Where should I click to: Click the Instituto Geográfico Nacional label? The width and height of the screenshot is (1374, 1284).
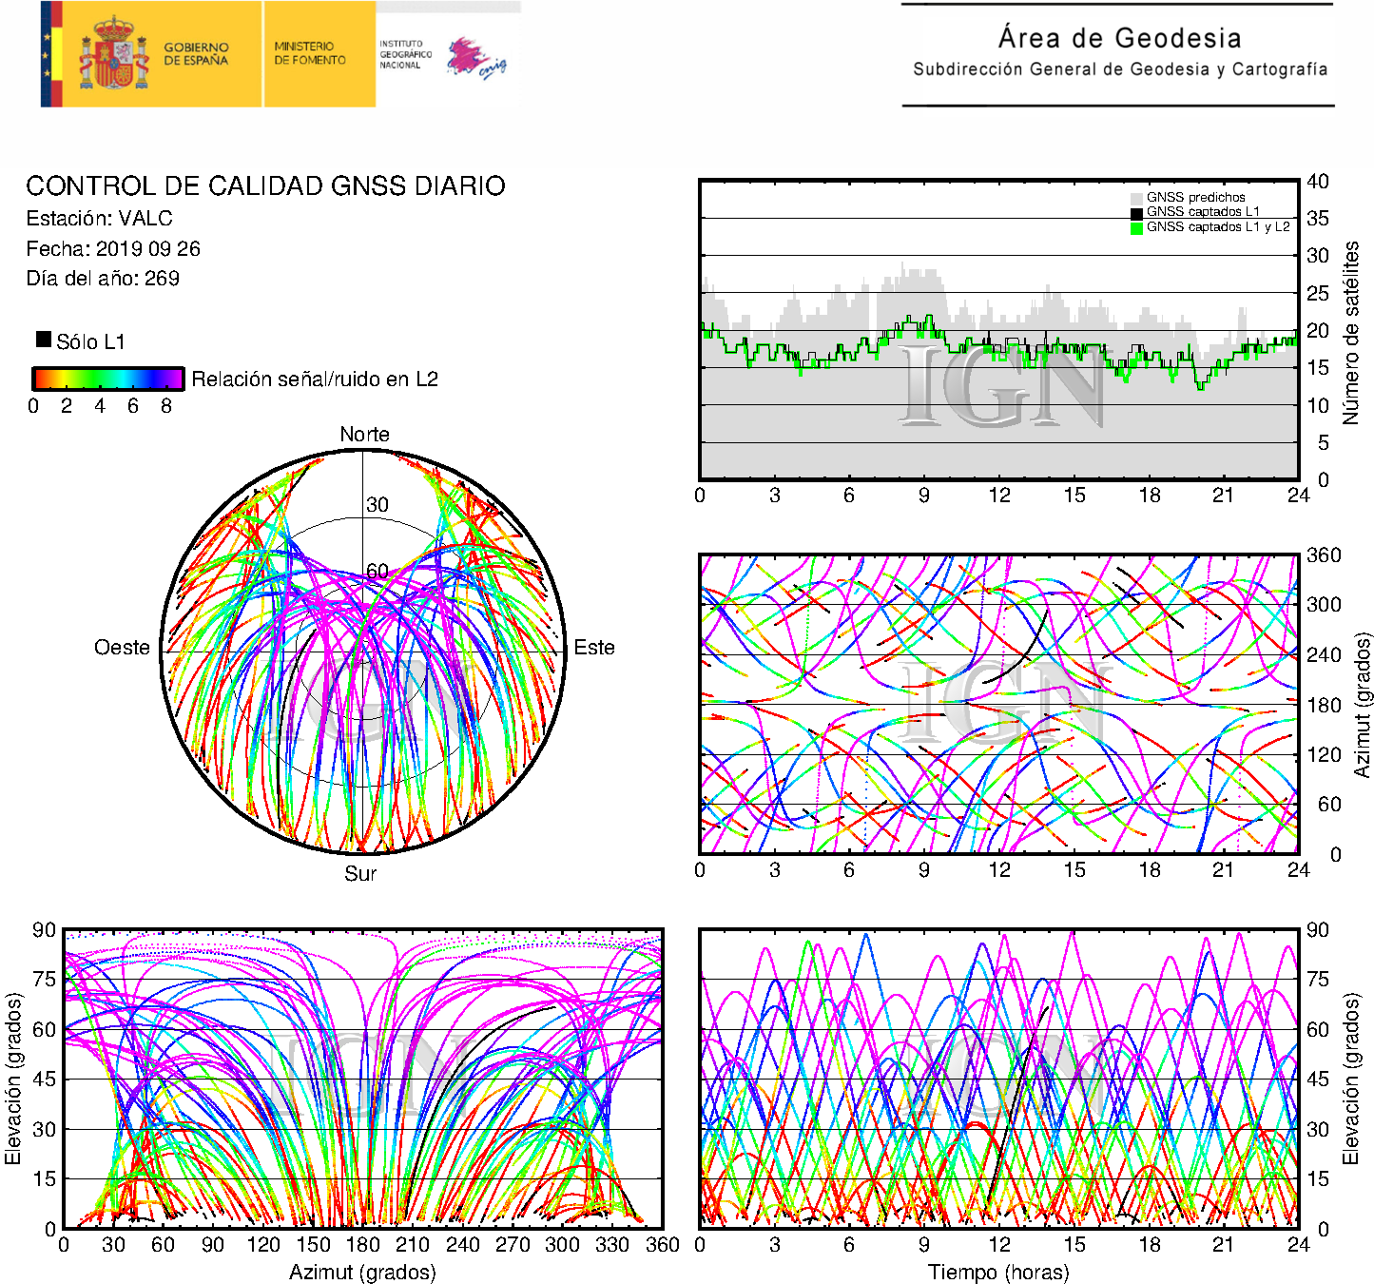[x=404, y=54]
